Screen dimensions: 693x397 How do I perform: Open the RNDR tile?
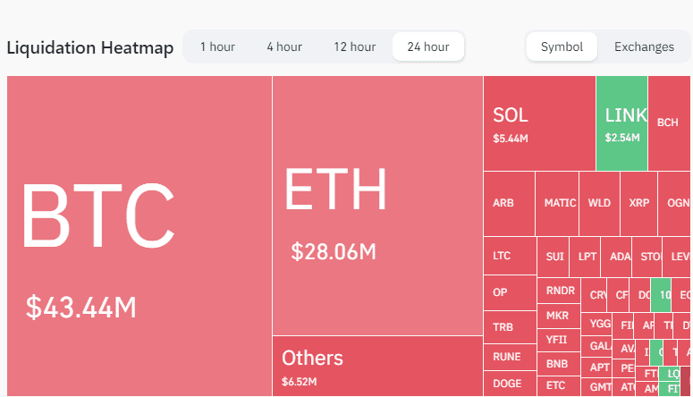point(559,291)
